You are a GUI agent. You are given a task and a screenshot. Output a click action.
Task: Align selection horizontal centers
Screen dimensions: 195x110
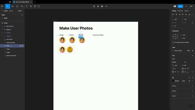pos(176,14)
